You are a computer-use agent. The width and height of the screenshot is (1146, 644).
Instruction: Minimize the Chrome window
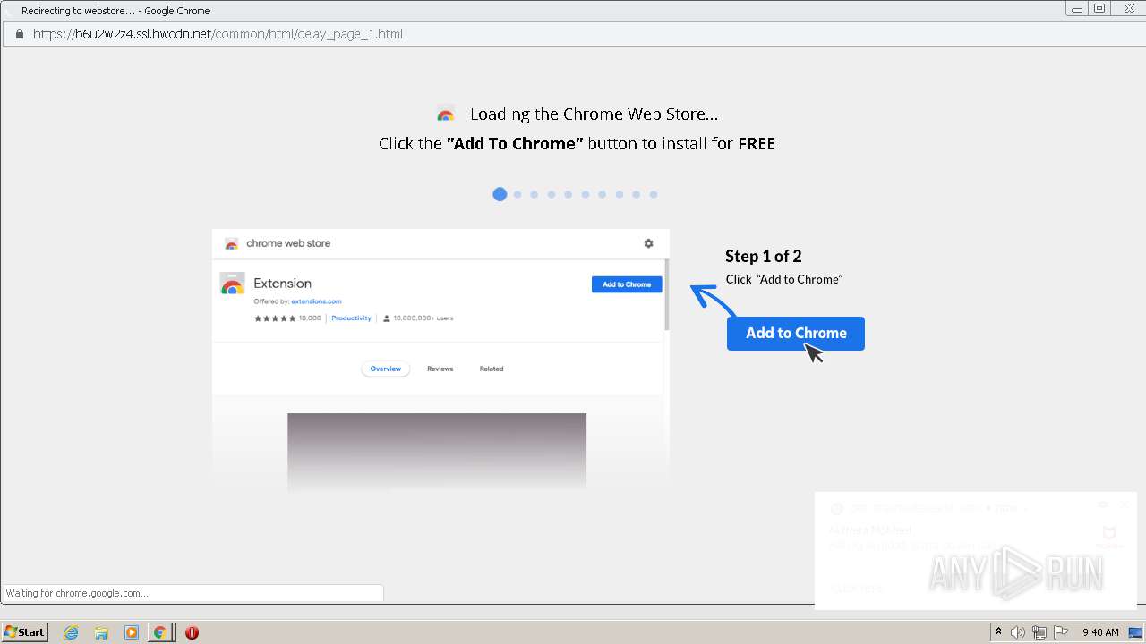[1076, 8]
